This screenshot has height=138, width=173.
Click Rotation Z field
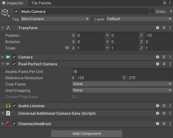[159, 42]
